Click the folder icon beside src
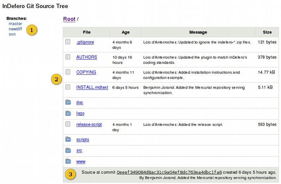The image size is (281, 184). click(x=68, y=150)
